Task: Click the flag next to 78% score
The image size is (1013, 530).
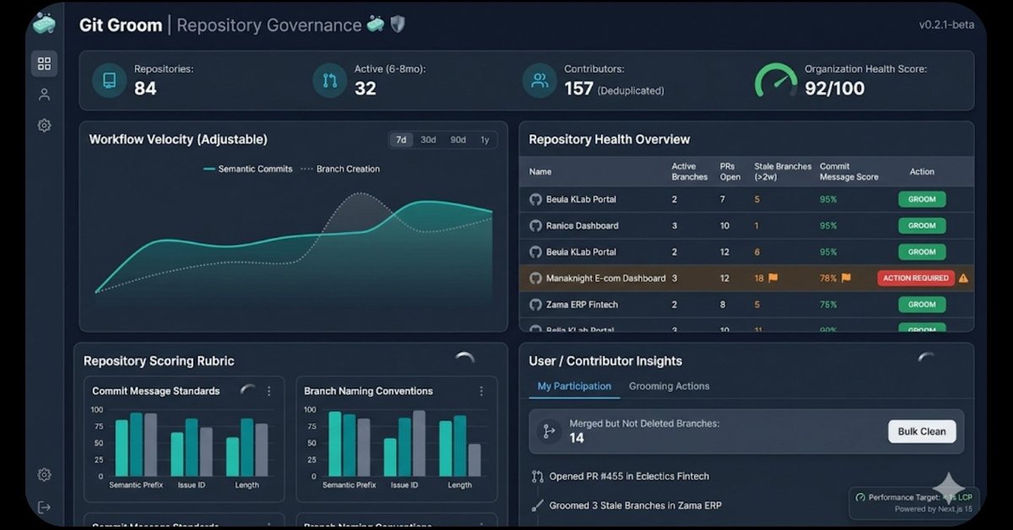Action: click(846, 278)
